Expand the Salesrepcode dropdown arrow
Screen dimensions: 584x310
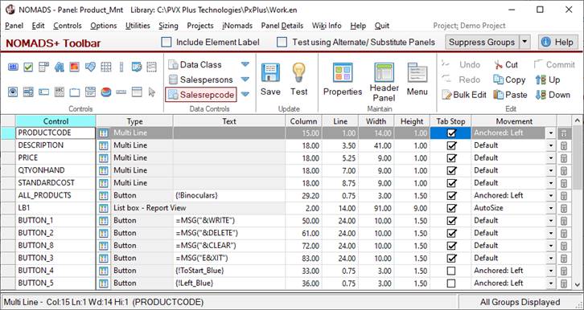(x=245, y=95)
